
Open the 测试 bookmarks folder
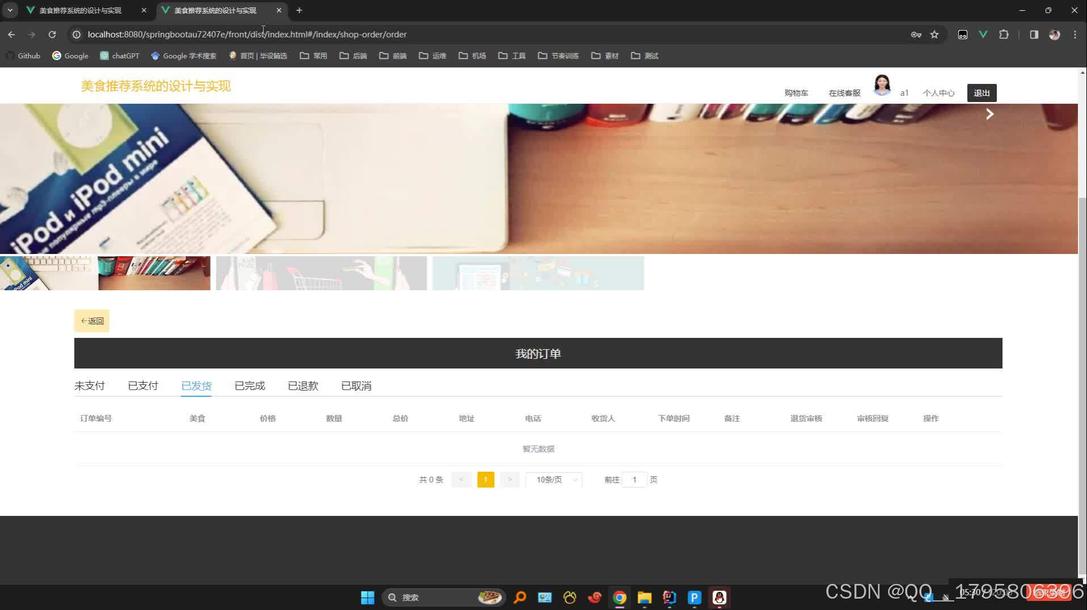(645, 56)
